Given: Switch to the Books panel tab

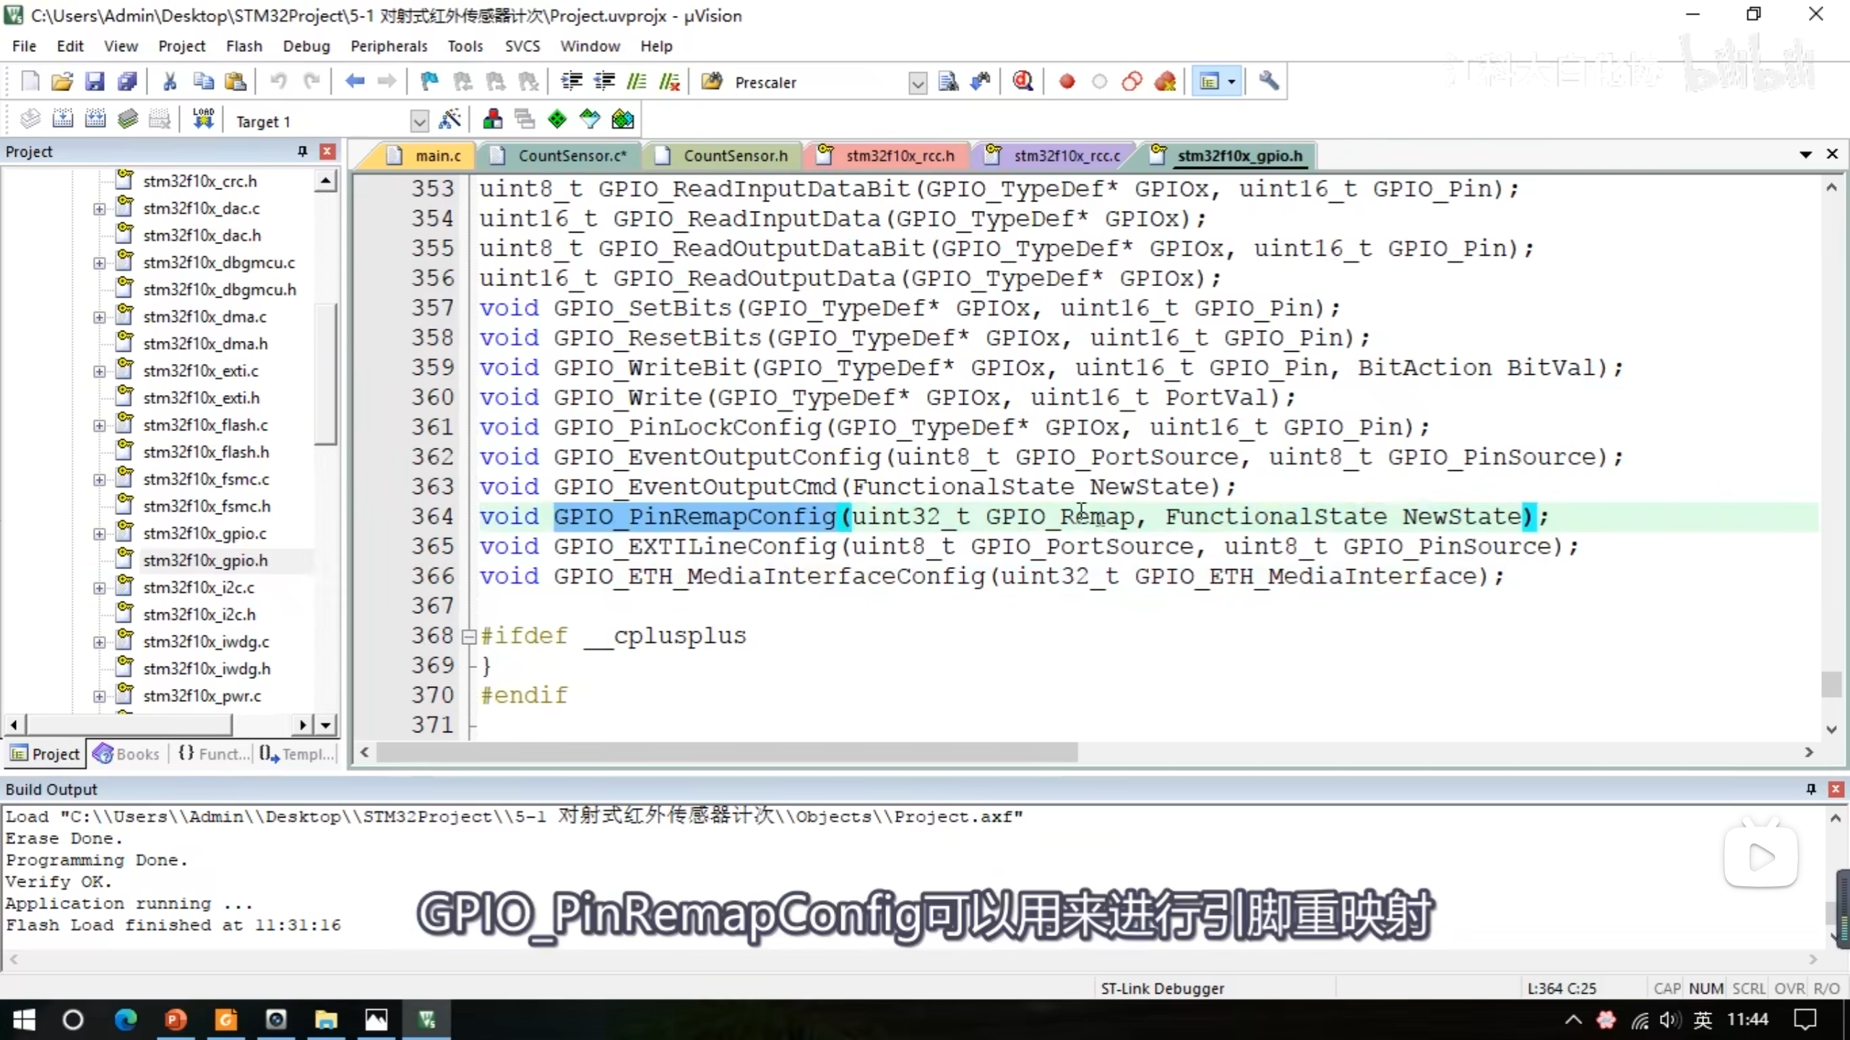Looking at the screenshot, I should [x=126, y=754].
